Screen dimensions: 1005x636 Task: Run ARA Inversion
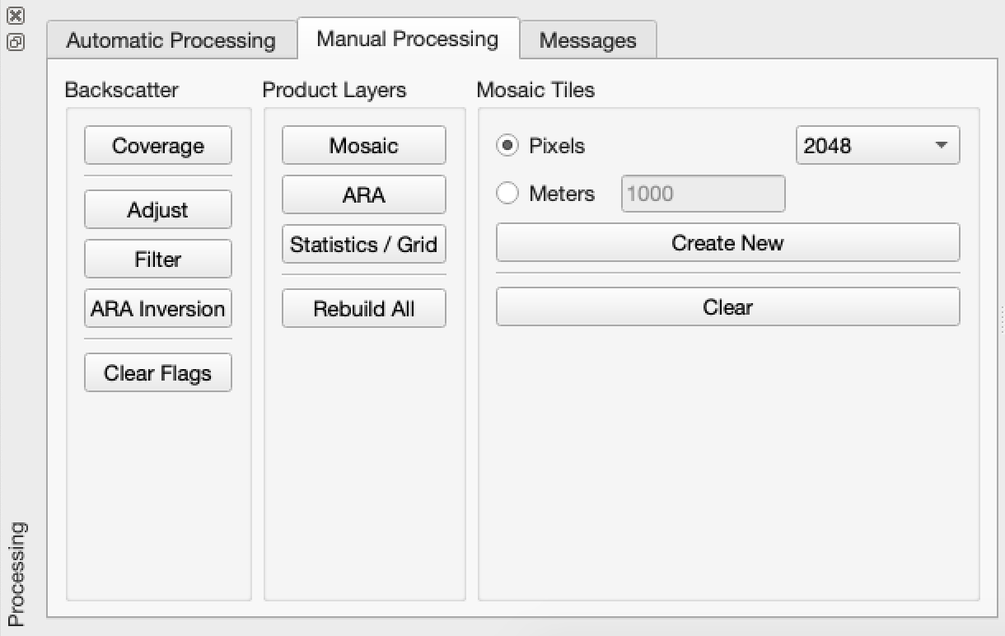click(x=158, y=309)
